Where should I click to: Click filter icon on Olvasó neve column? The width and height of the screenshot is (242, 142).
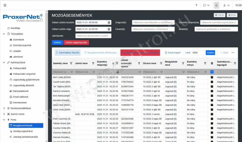(x=161, y=63)
